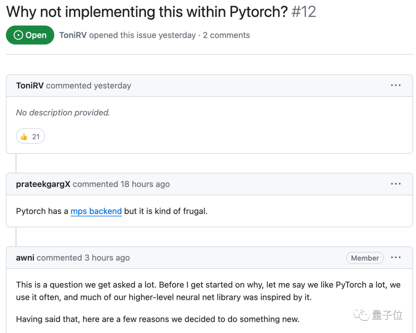The image size is (416, 333).
Task: Click the 2 comments count in header
Action: click(226, 35)
